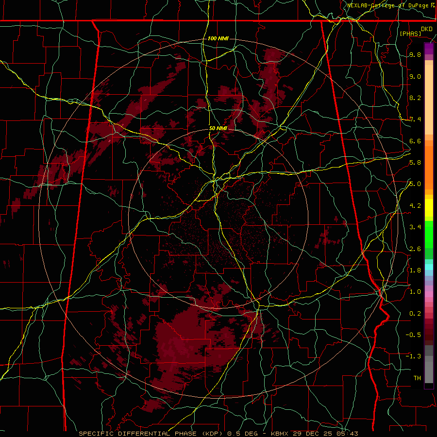Click the 4.2 value on the color scale
This screenshot has width=437, height=437.
[x=415, y=206]
